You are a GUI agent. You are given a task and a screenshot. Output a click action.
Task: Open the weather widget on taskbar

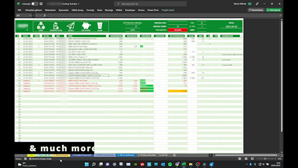27,164
